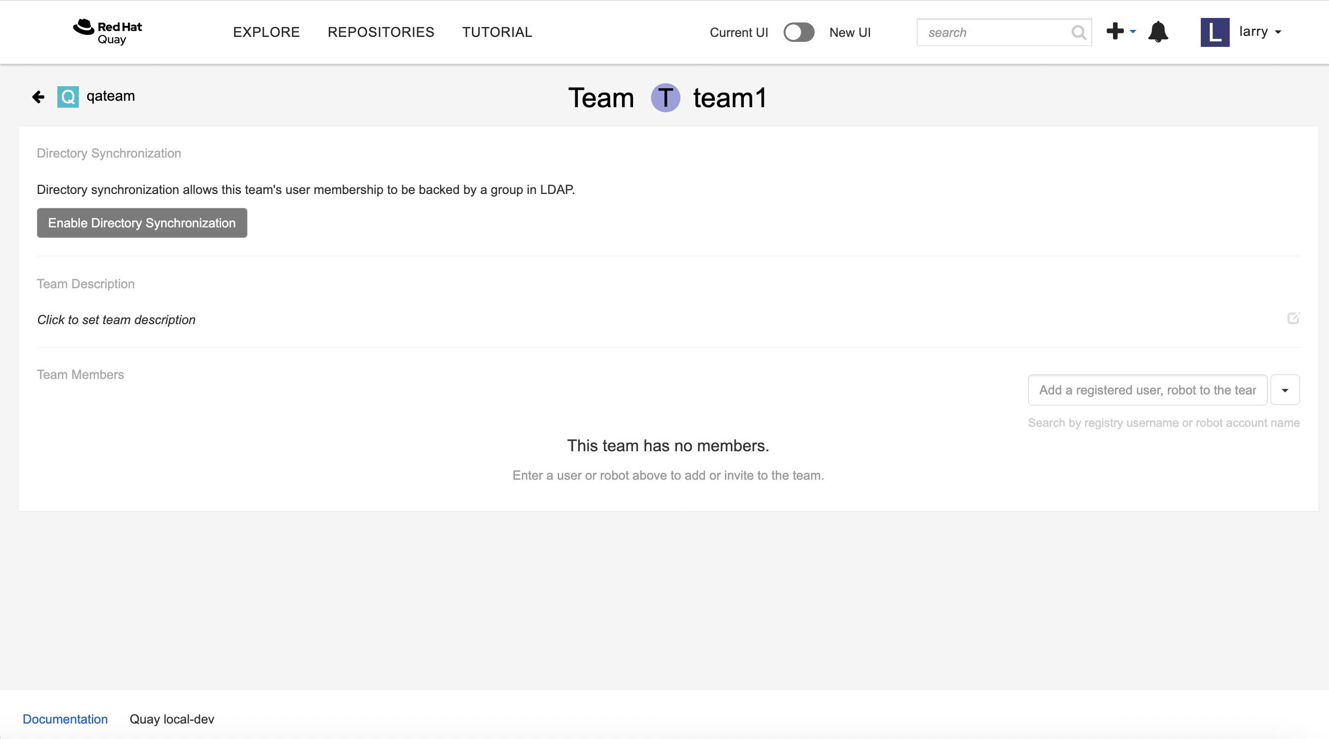Toggle the Current UI / New UI switch
The height and width of the screenshot is (739, 1329).
tap(798, 32)
